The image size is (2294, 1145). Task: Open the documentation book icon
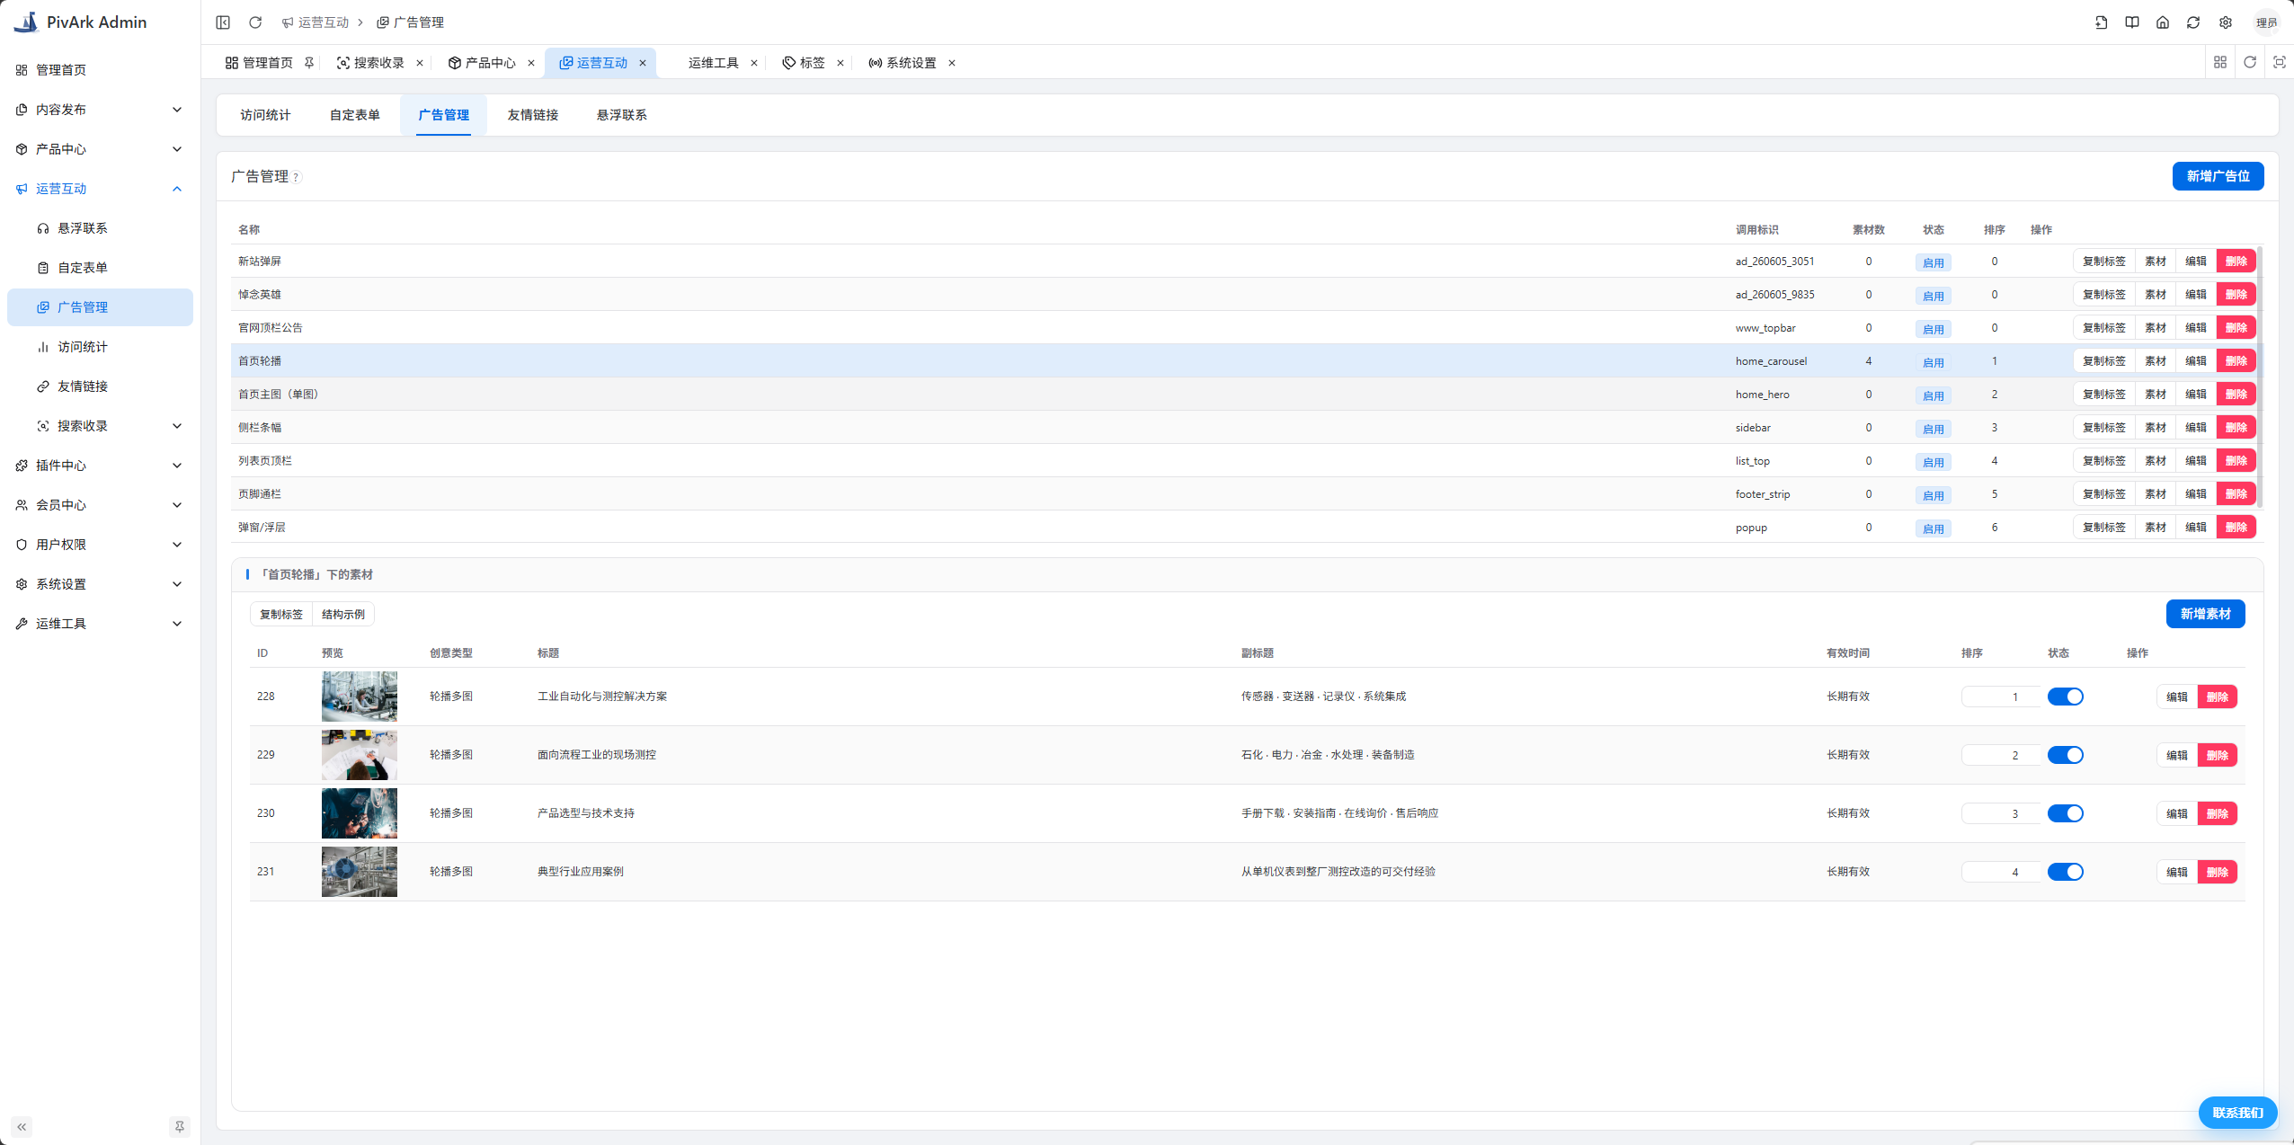(x=2132, y=22)
